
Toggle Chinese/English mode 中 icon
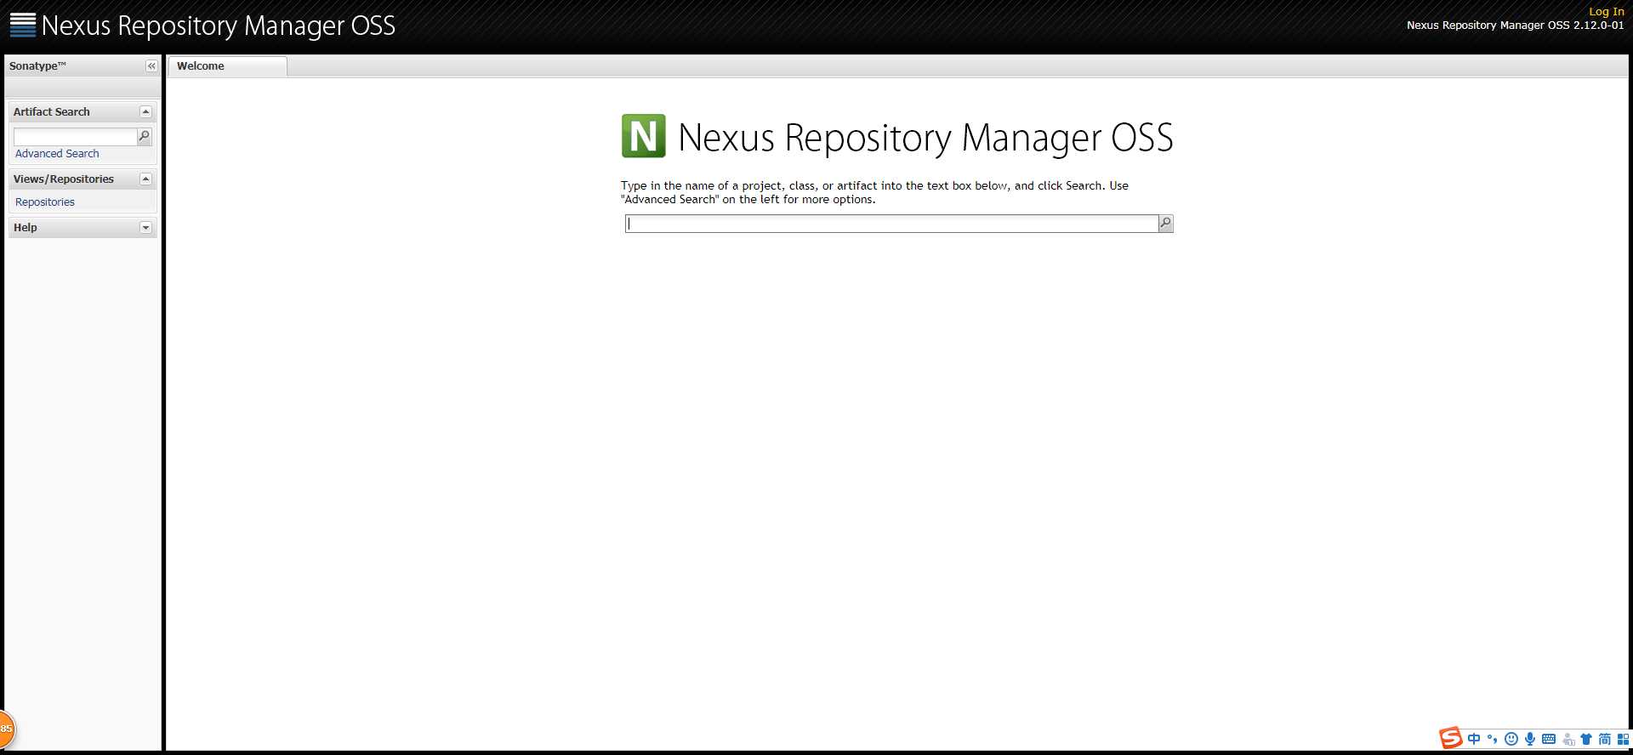(x=1474, y=739)
